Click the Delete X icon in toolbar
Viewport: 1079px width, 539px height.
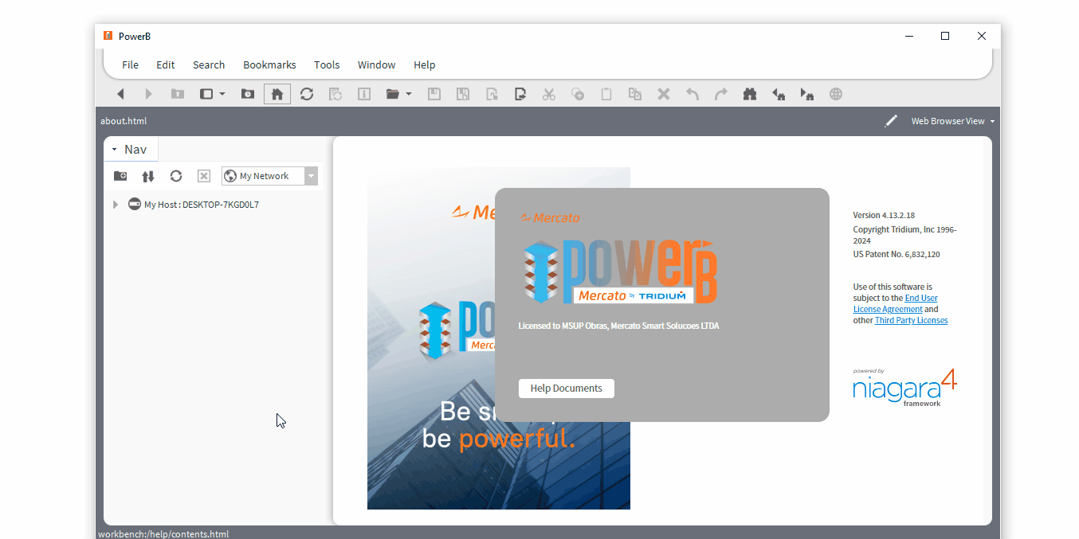click(664, 94)
